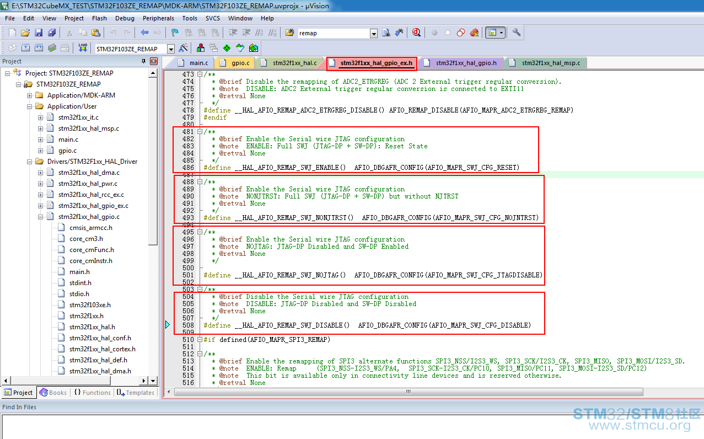This screenshot has width=704, height=439.
Task: Select stm32f1xx_it.c in project tree
Action: (78, 117)
